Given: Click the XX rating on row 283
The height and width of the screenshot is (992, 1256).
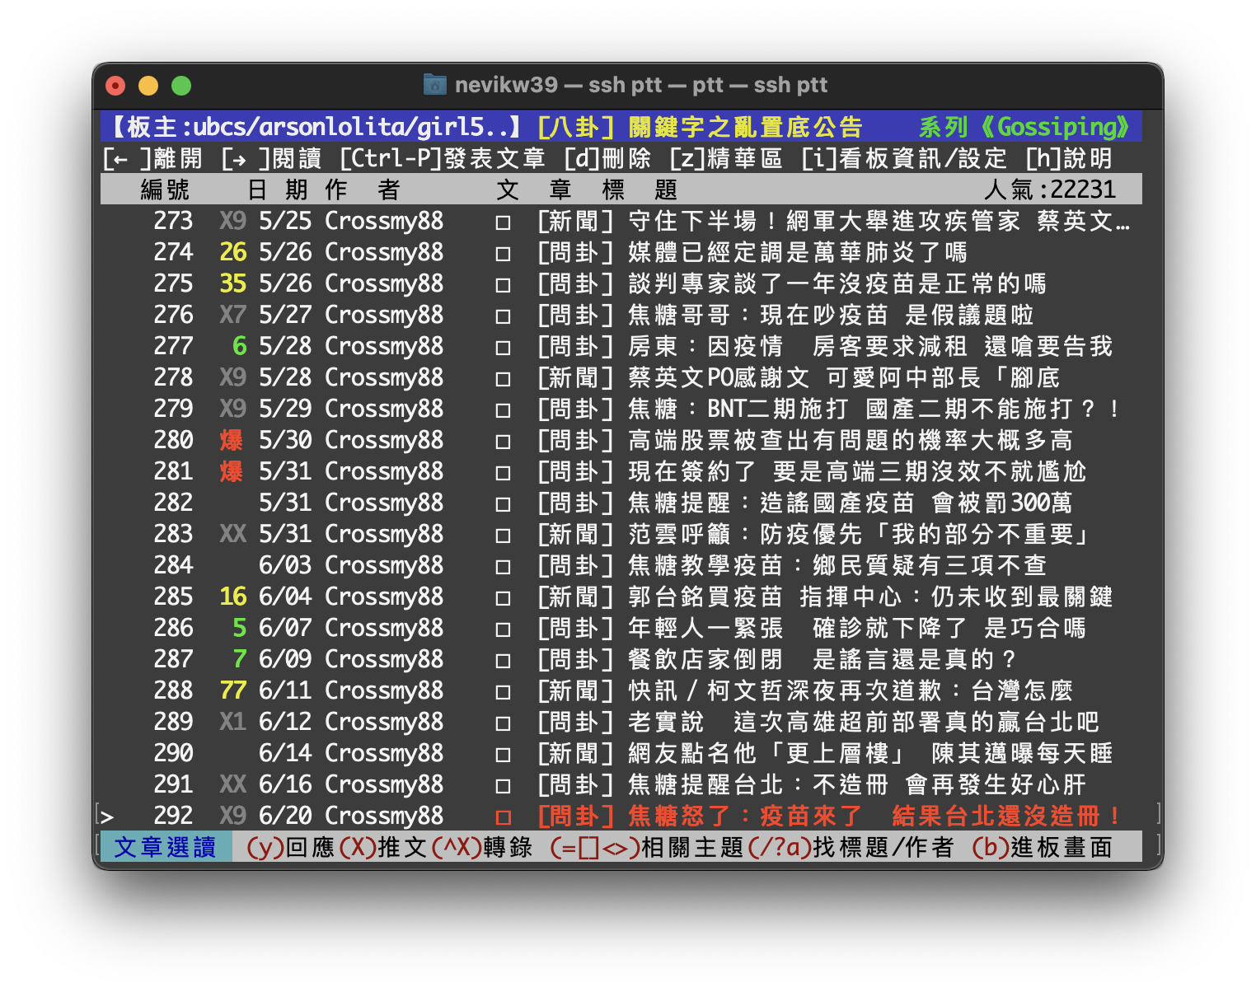Looking at the screenshot, I should pyautogui.click(x=233, y=534).
